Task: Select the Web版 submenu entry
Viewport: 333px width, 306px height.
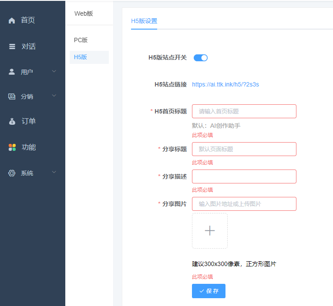Action: [x=84, y=13]
